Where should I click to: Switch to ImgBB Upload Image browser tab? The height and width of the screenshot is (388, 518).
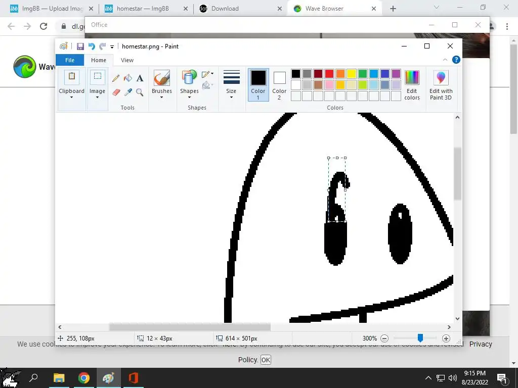point(51,9)
